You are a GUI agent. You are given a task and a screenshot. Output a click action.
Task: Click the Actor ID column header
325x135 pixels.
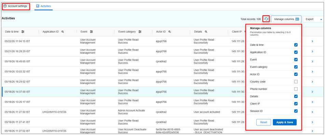pos(161,32)
